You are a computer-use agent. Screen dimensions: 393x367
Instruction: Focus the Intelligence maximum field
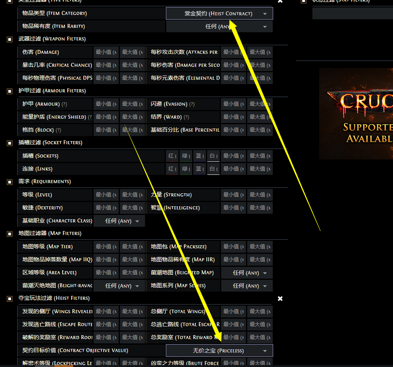coord(260,208)
